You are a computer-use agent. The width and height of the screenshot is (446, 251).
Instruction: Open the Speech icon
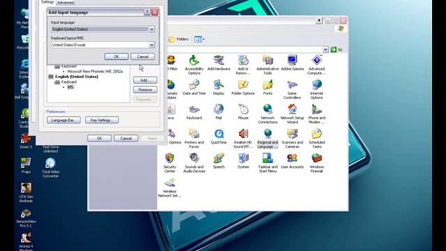coord(218,161)
